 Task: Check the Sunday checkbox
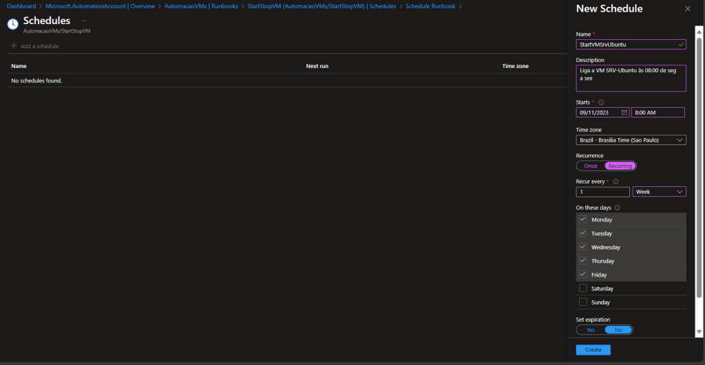(582, 302)
